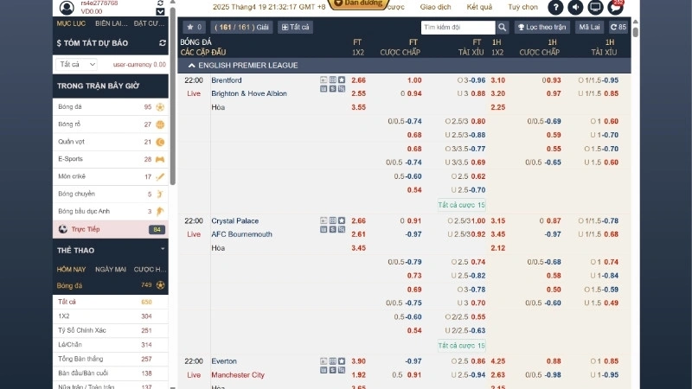The height and width of the screenshot is (389, 692).
Task: Select Bóng rổ live category
Action: [x=111, y=124]
